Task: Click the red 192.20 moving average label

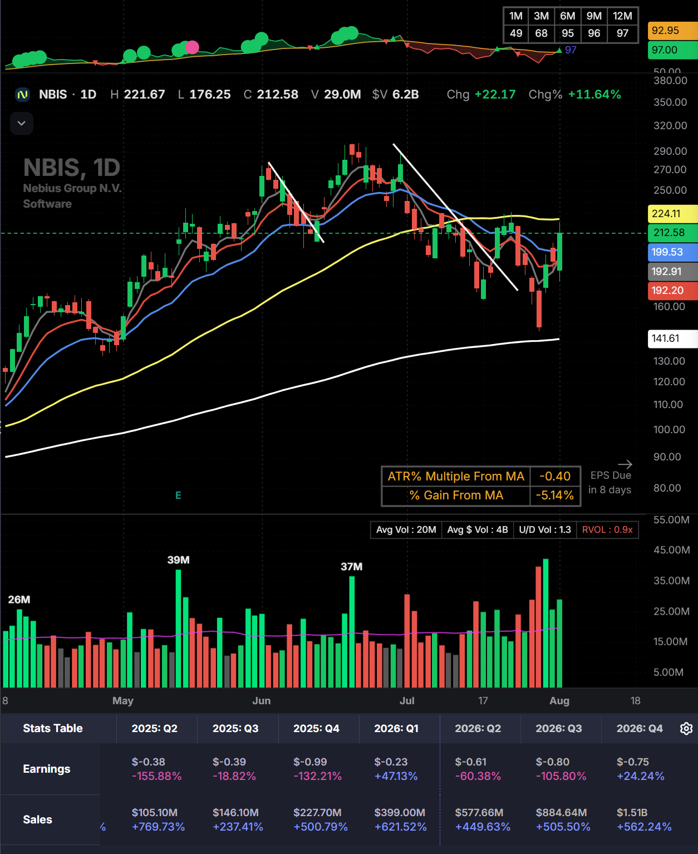Action: (672, 291)
